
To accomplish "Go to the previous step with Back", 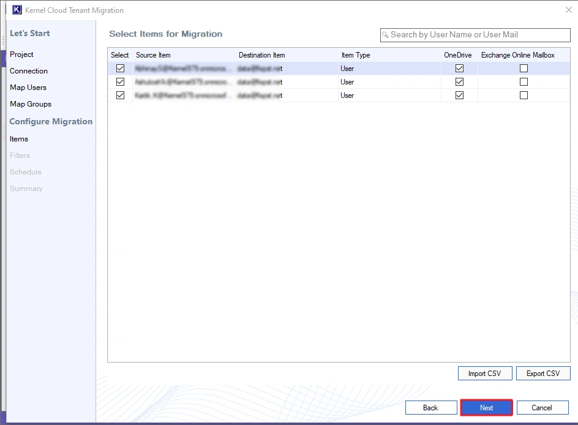I will coord(431,407).
